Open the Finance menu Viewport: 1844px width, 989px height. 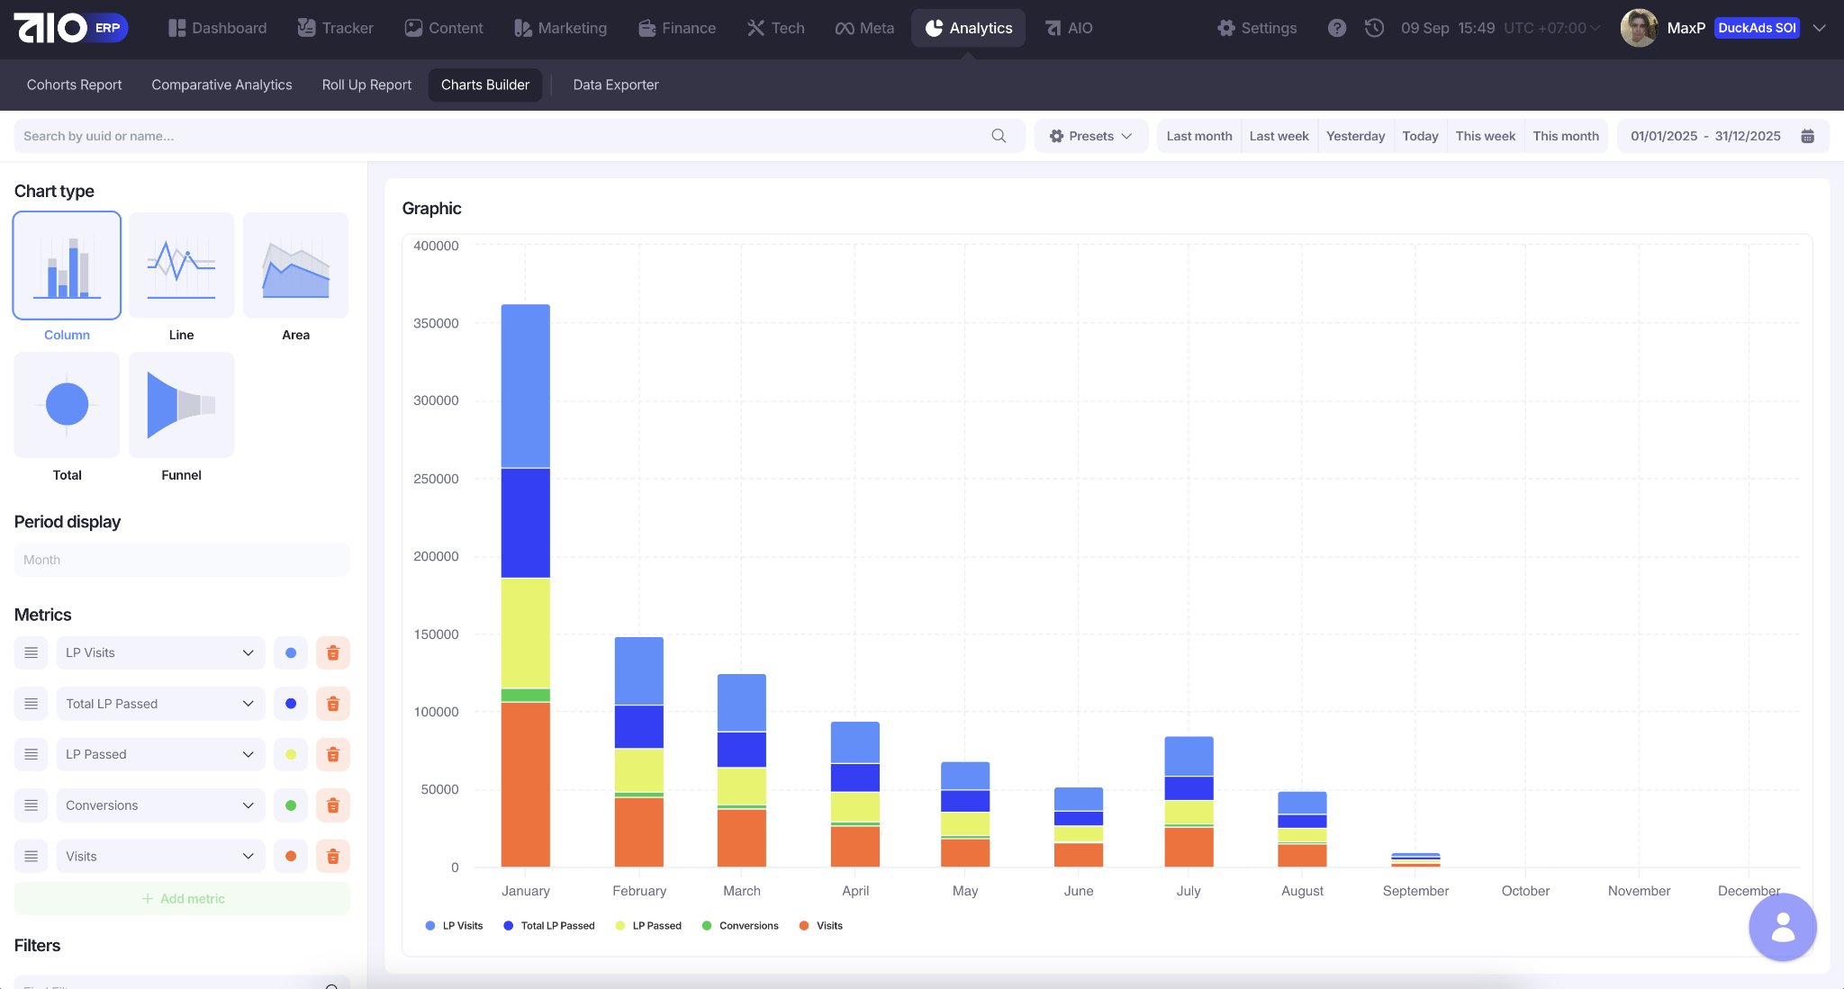677,28
